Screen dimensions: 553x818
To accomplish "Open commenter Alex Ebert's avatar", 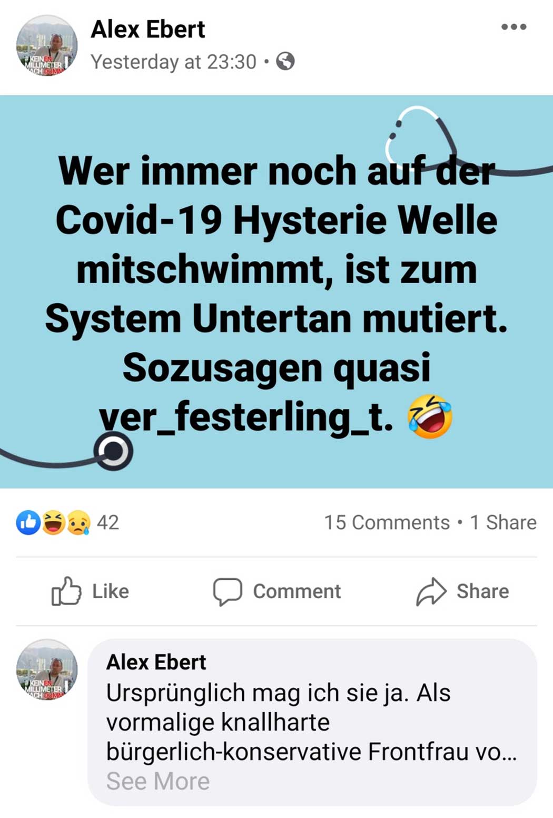I will click(x=47, y=670).
